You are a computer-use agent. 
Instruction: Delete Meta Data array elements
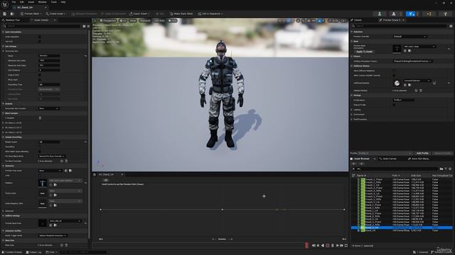(x=66, y=245)
